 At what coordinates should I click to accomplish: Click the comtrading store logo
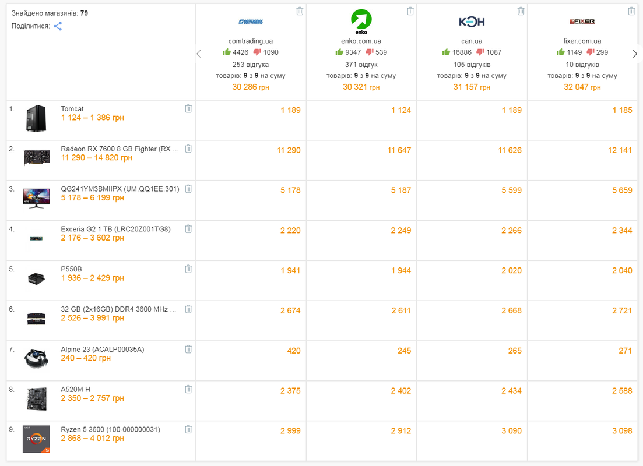tap(251, 22)
